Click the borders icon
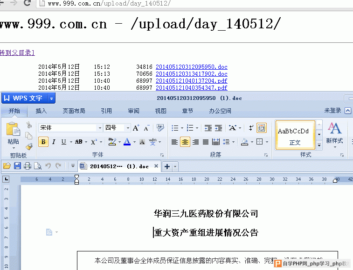 [260, 142]
